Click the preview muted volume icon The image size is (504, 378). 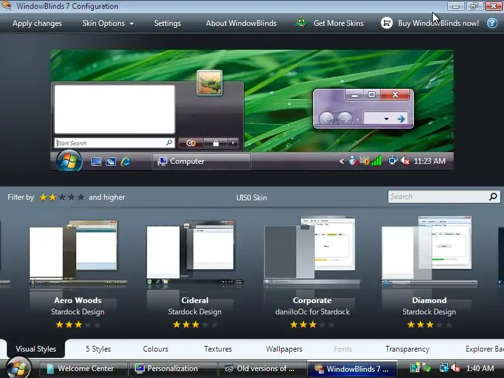point(405,160)
